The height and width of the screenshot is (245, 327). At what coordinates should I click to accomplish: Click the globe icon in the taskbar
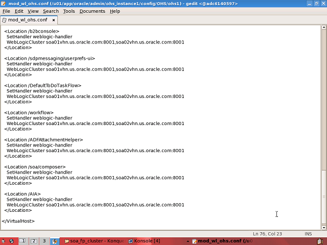11,241
